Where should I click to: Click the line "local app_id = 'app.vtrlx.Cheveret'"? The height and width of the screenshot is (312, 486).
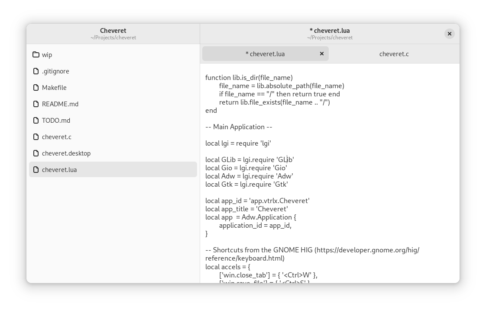click(x=257, y=201)
